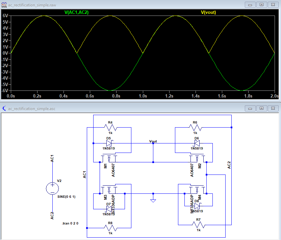Screen dimensions: 281x240
Task: Click the AO6407 label of M1
Action: pos(113,170)
